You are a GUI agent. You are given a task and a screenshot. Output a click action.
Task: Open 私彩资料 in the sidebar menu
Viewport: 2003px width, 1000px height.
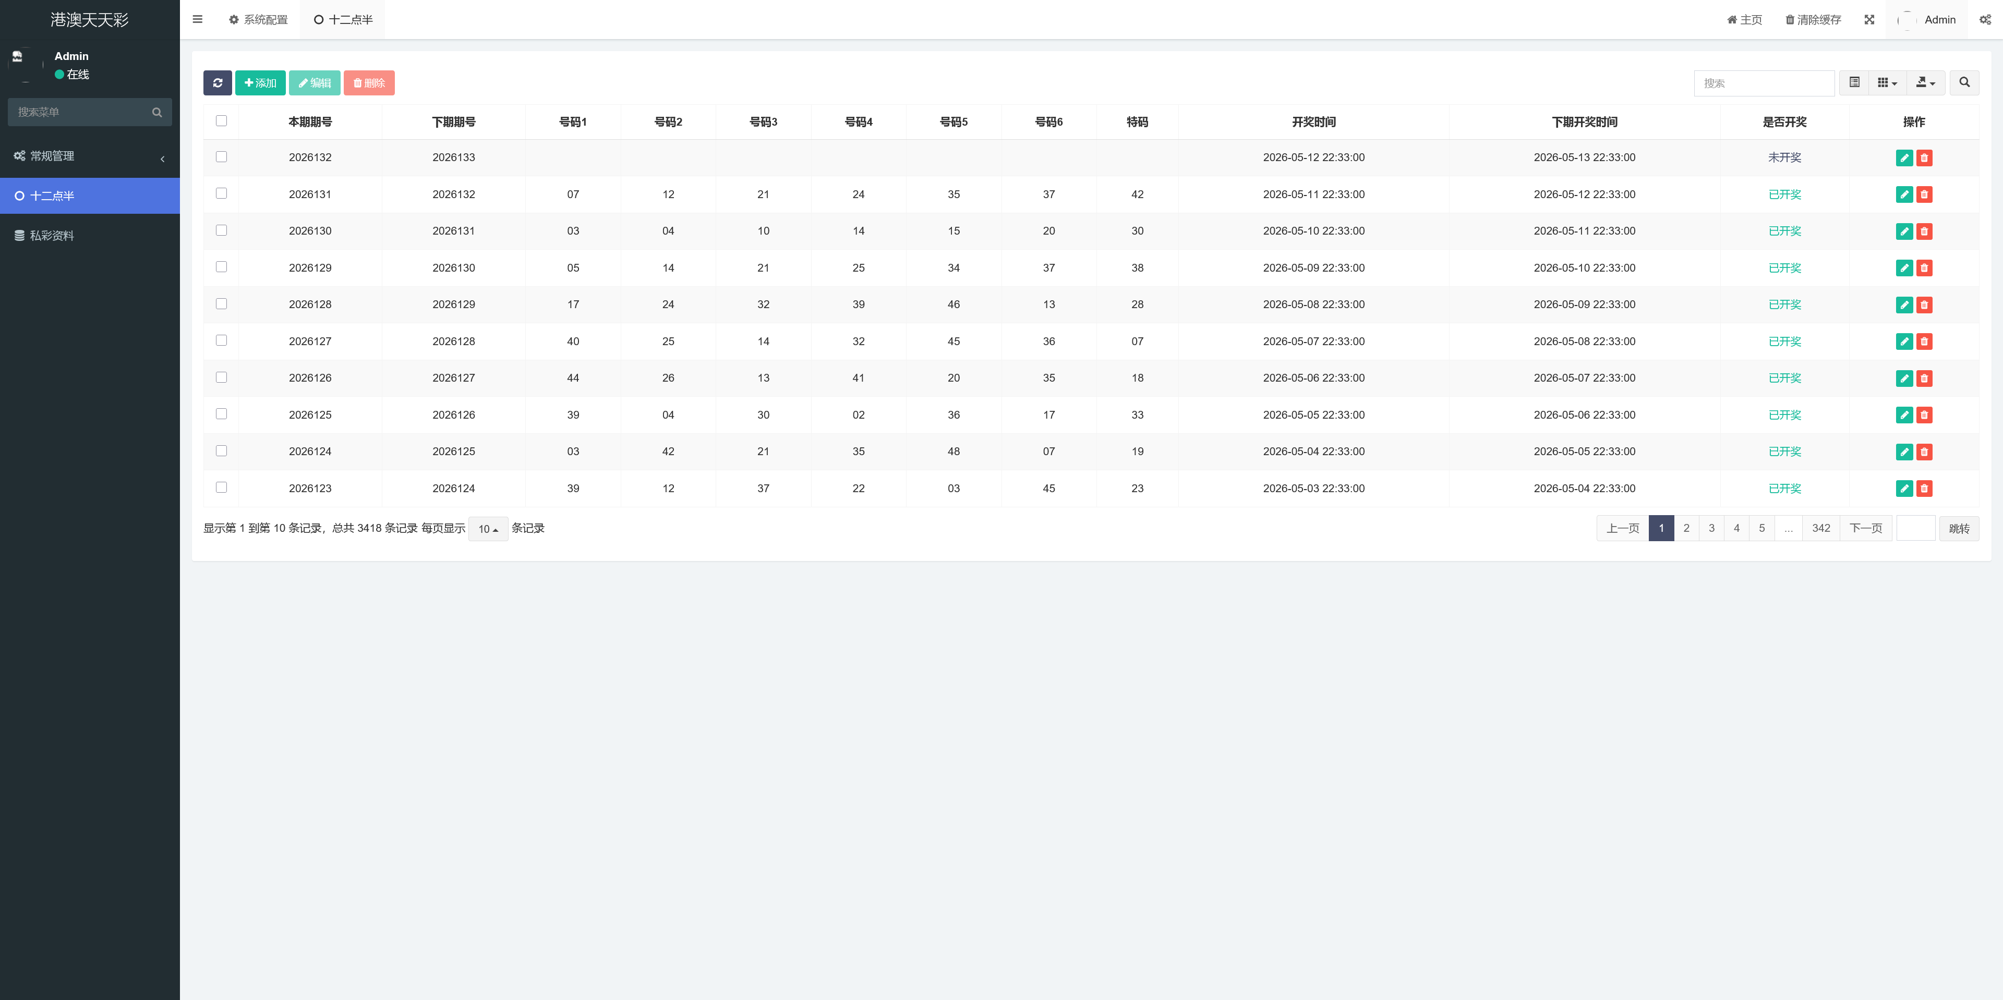89,236
